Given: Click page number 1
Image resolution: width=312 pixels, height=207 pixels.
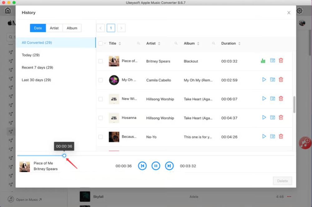Looking at the screenshot, I should click(x=111, y=28).
